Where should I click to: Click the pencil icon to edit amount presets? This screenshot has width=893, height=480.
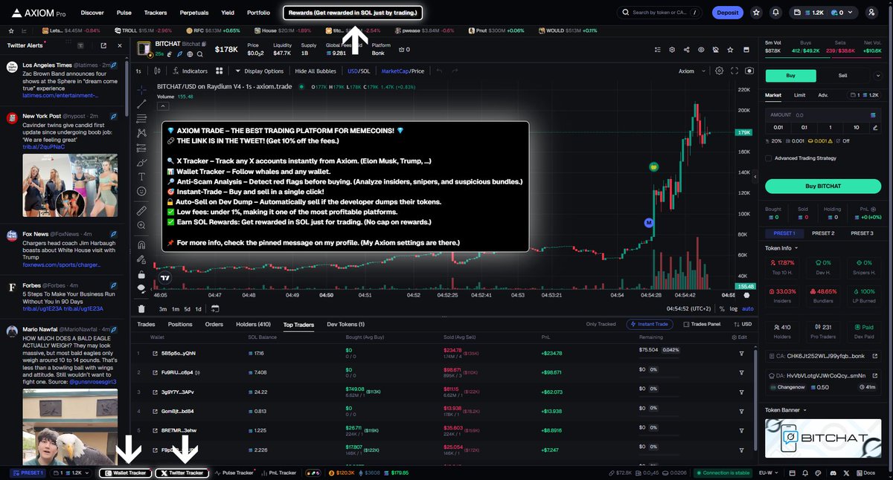874,127
